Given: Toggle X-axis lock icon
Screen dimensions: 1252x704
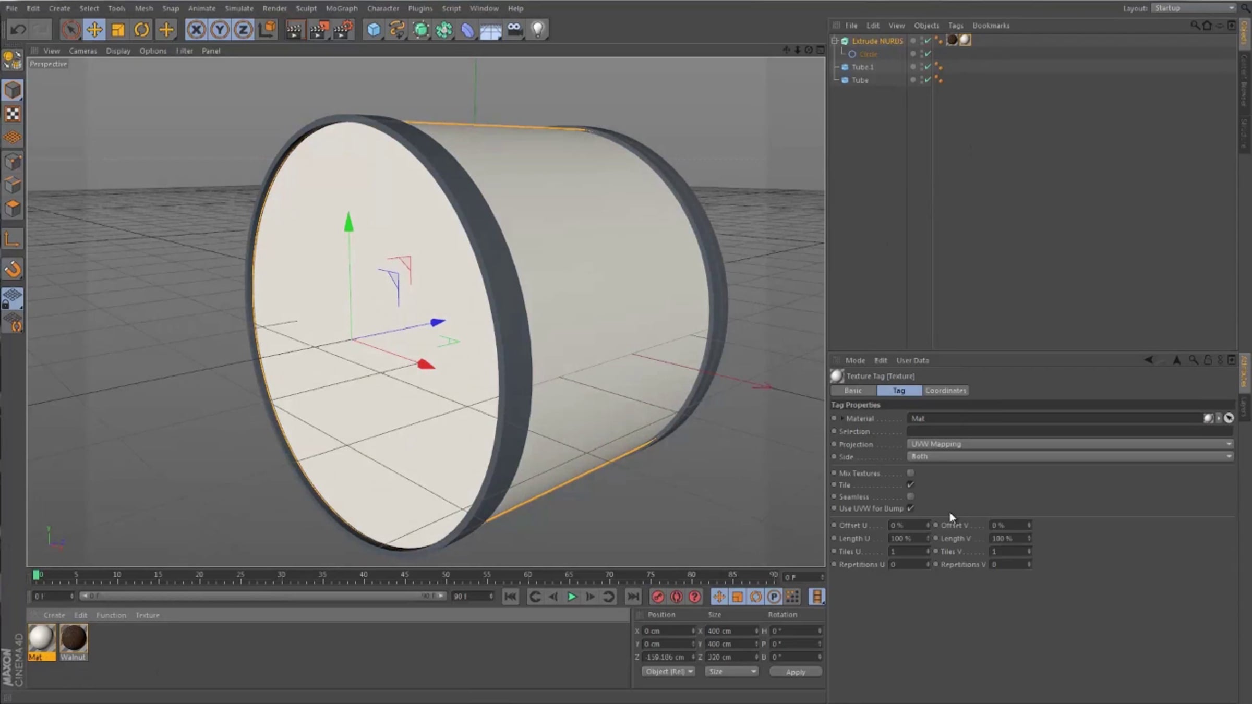Looking at the screenshot, I should click(196, 30).
